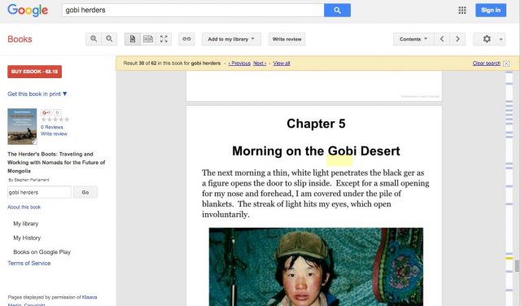Click the zoom in magnifier icon

coord(94,39)
